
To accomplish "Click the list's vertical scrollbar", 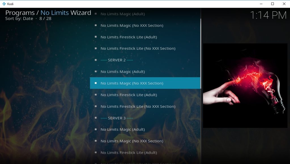I will pos(201,53).
